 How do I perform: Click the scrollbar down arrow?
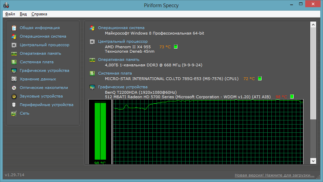[313, 161]
